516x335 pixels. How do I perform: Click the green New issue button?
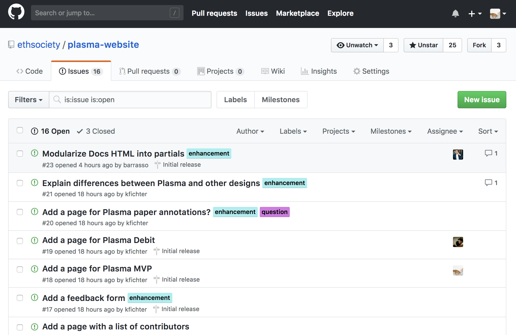pyautogui.click(x=482, y=100)
